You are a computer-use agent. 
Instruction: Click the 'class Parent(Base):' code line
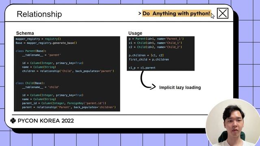tap(31, 51)
